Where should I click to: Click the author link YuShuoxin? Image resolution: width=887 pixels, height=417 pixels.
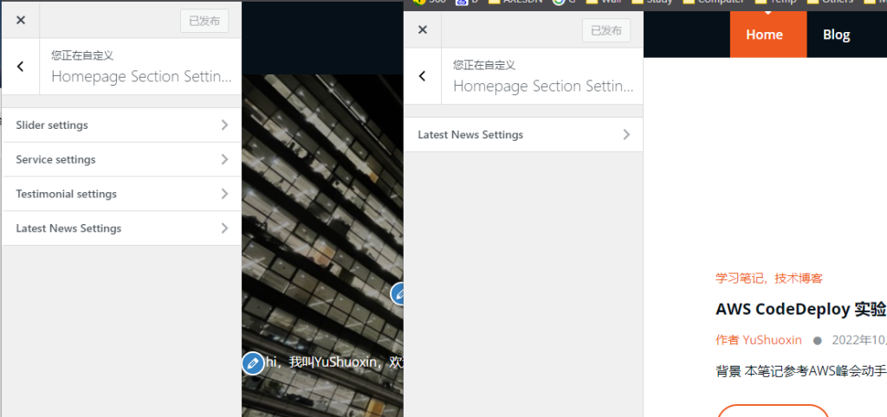pos(772,340)
